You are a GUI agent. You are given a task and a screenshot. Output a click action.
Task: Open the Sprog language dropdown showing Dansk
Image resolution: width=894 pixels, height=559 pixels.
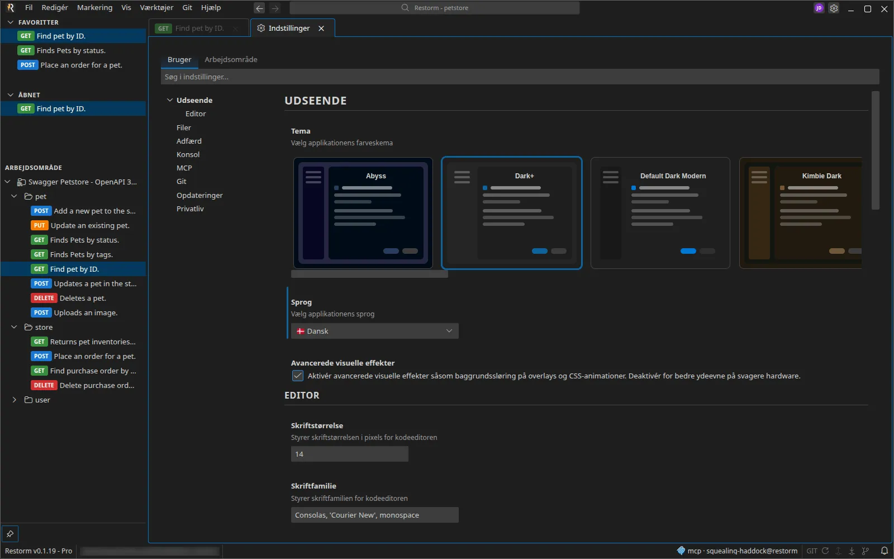375,331
